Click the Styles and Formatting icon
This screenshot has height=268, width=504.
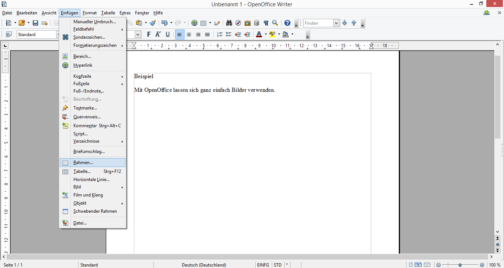click(x=8, y=34)
